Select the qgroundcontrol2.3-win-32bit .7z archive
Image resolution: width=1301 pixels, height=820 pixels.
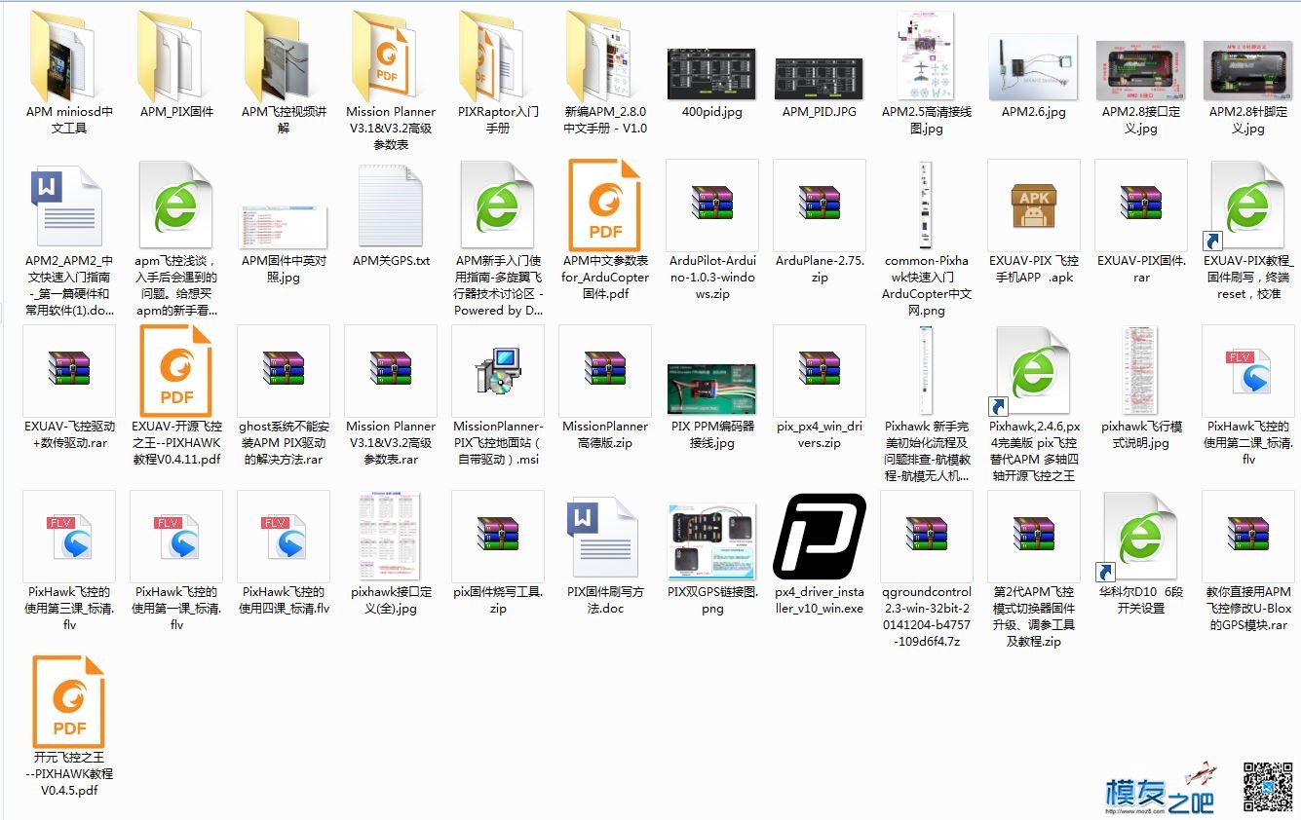coord(927,538)
